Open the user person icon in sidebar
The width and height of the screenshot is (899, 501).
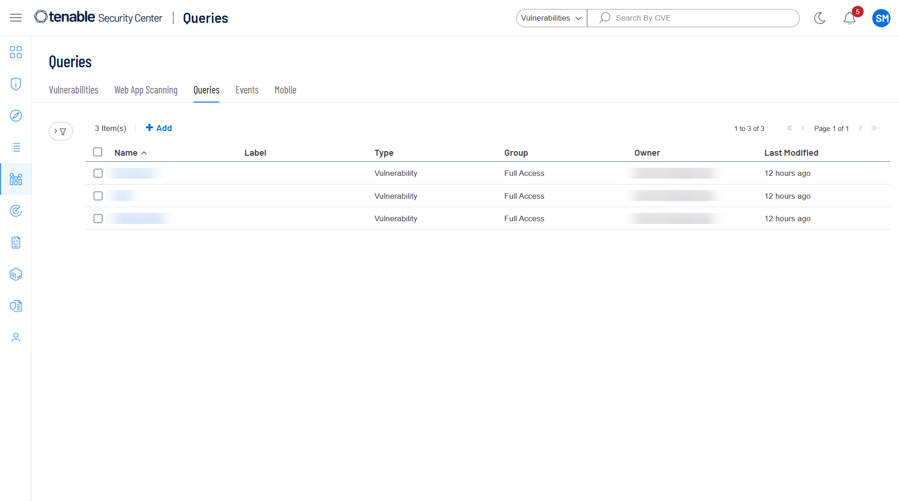(16, 338)
